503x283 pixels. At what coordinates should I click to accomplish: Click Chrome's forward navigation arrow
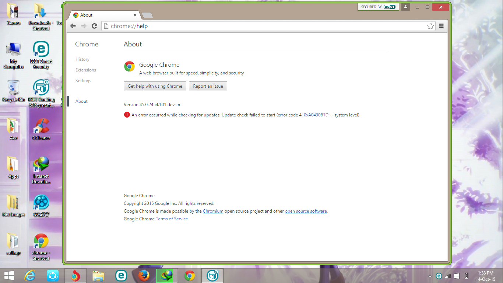tap(84, 26)
